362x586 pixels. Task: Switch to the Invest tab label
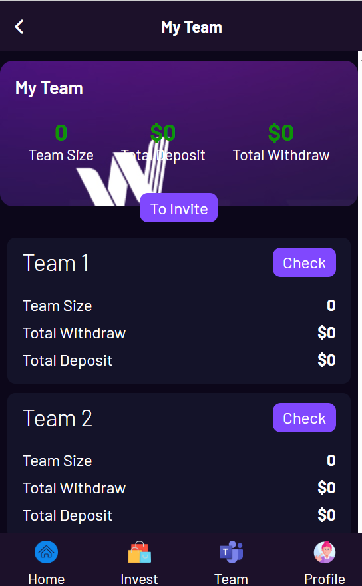coord(139,579)
